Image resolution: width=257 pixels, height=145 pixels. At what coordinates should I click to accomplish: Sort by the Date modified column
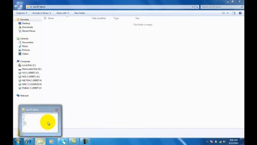pyautogui.click(x=99, y=18)
